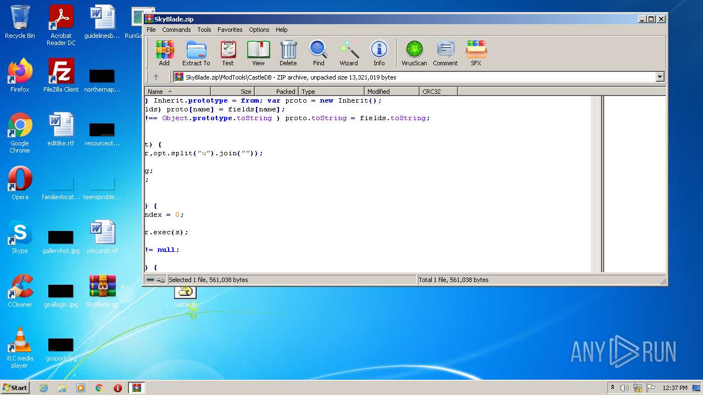Open CCleaner desktop shortcut

click(x=20, y=291)
